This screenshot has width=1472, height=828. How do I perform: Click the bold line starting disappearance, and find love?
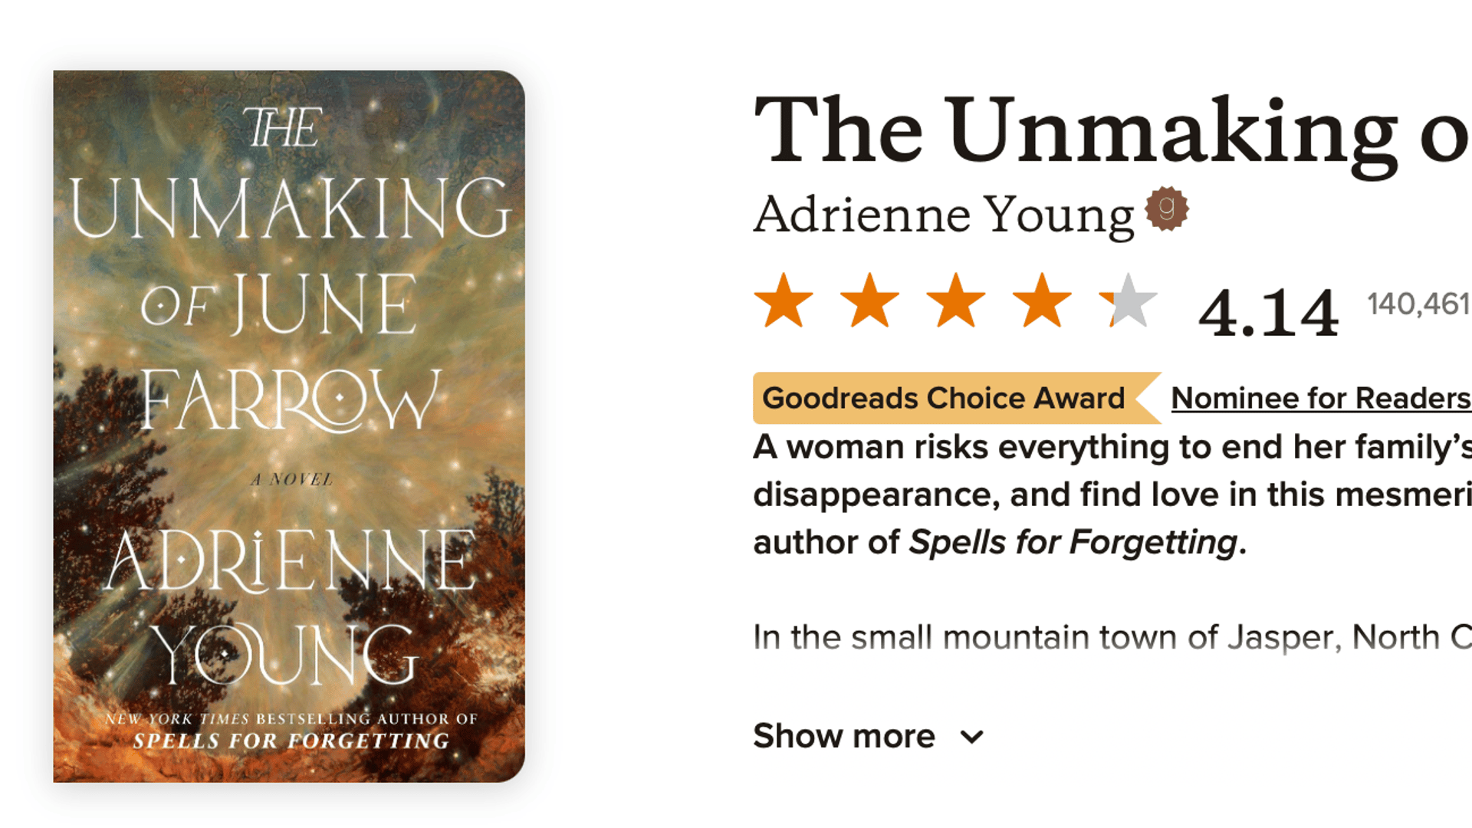point(1112,495)
